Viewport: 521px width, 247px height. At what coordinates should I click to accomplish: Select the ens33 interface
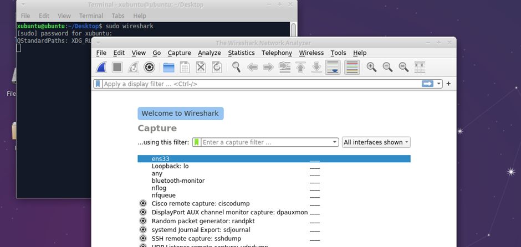pos(274,159)
